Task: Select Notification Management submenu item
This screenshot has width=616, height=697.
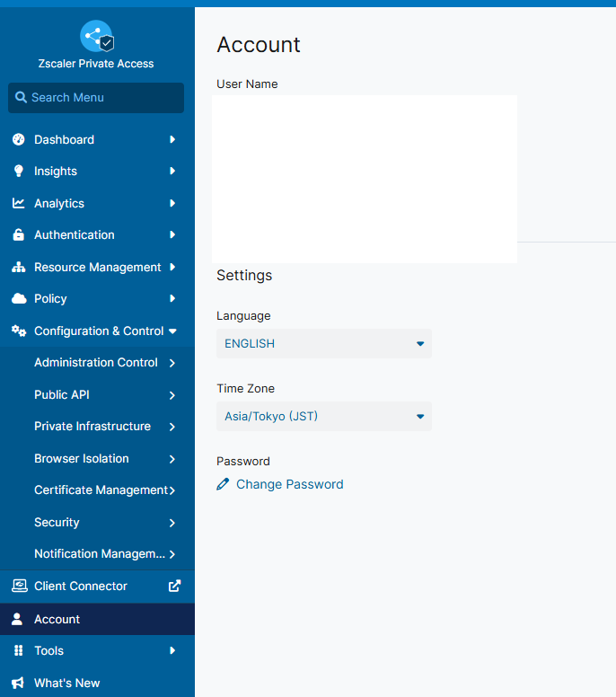Action: 97,554
